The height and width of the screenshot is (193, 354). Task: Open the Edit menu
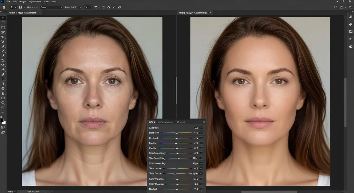14,1
